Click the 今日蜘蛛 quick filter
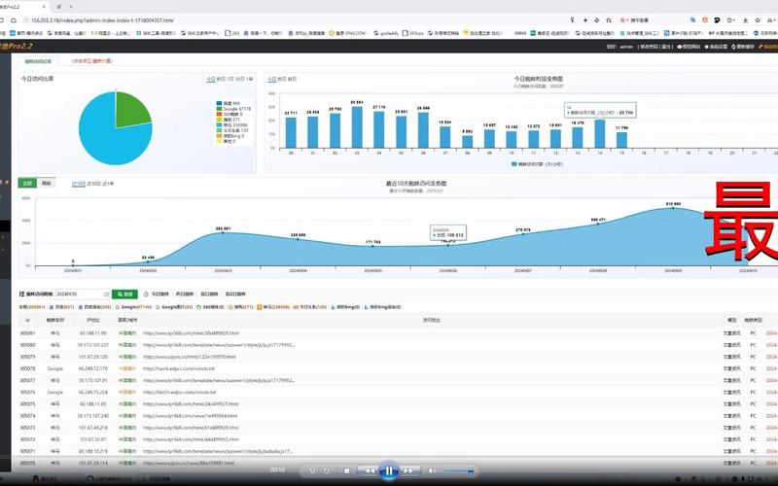This screenshot has height=486, width=778. 157,294
